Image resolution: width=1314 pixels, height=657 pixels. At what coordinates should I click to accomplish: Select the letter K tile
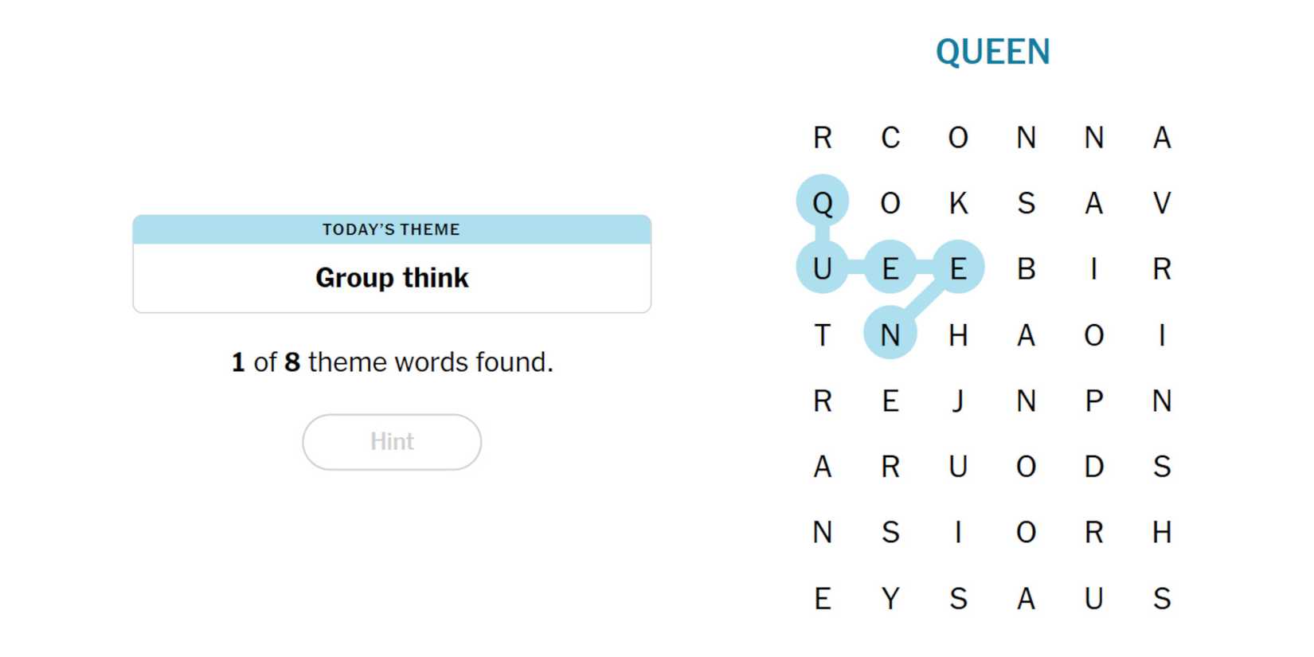pos(958,203)
